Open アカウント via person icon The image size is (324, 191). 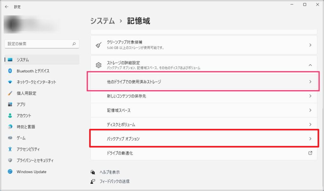10,116
